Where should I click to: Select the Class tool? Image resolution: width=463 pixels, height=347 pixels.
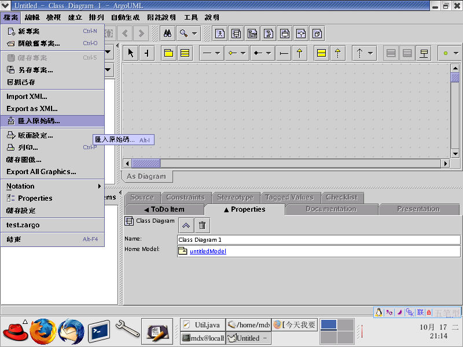[x=185, y=53]
